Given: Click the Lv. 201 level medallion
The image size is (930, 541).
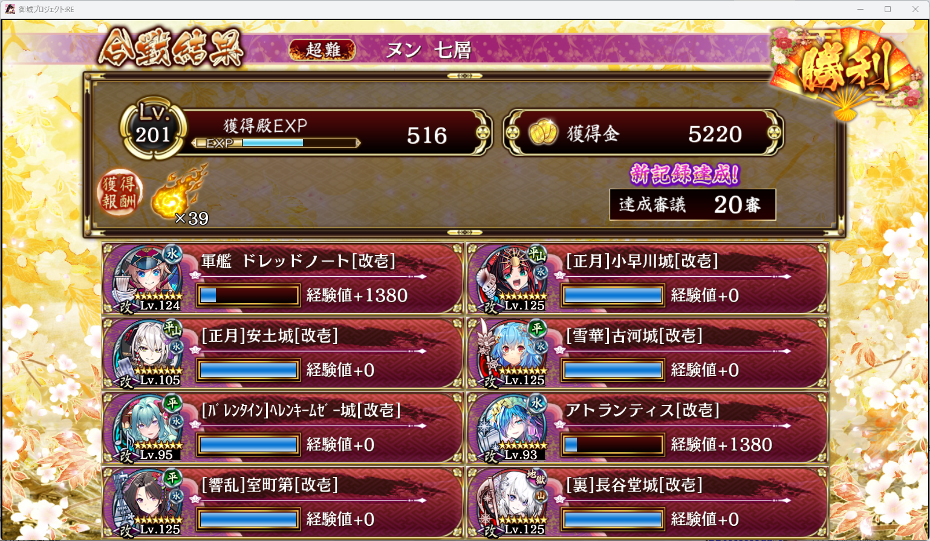Looking at the screenshot, I should [154, 128].
